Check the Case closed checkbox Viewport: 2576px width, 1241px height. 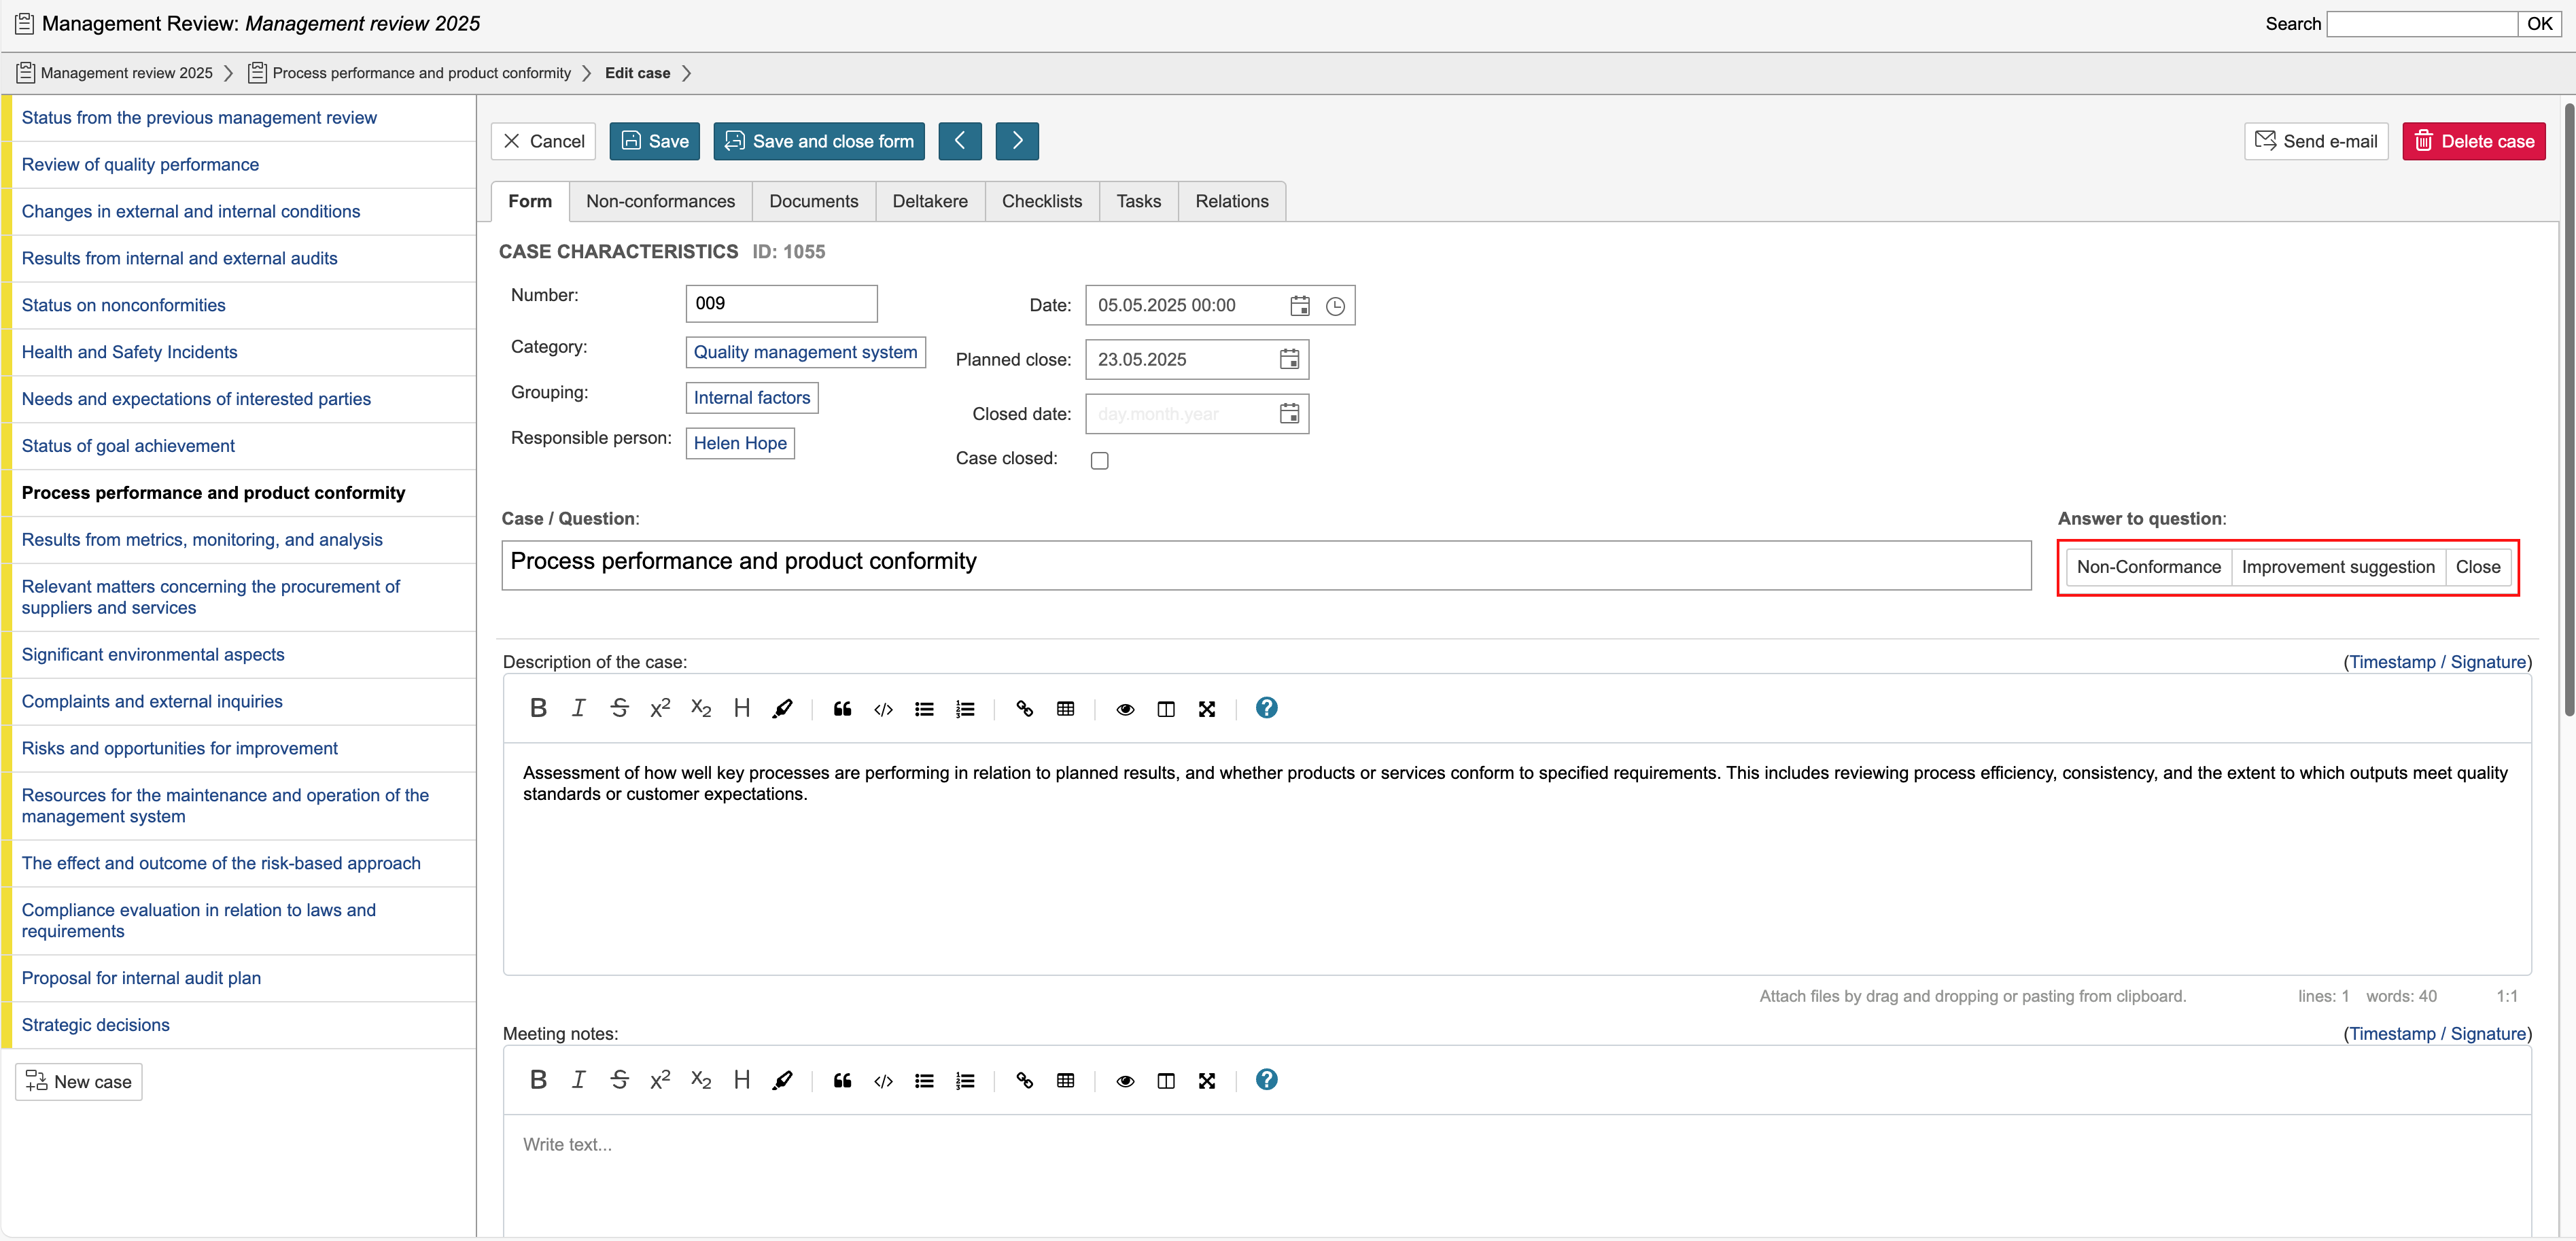click(1099, 460)
